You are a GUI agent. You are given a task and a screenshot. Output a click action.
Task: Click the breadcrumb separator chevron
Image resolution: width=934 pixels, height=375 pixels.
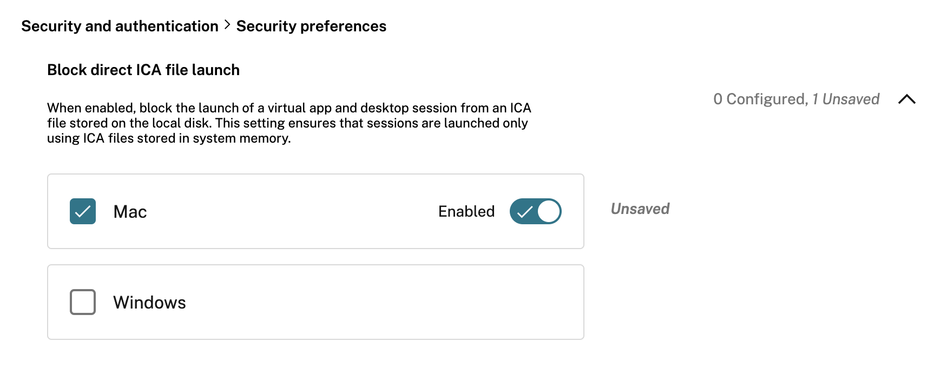[x=228, y=24]
